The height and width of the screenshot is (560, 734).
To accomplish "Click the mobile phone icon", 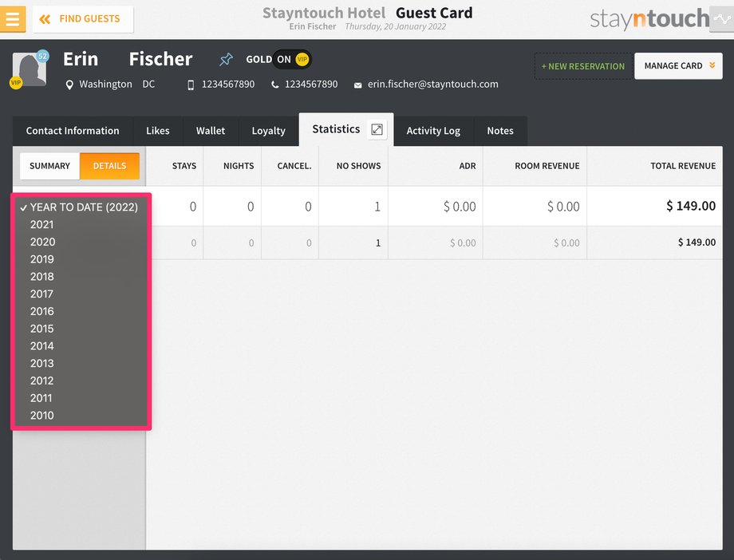I will tap(191, 85).
